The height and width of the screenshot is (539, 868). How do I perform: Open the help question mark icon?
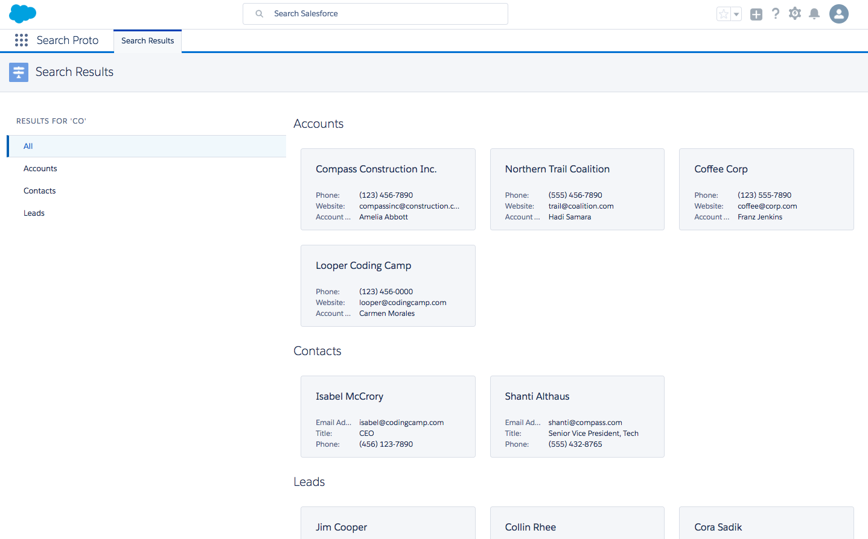776,13
